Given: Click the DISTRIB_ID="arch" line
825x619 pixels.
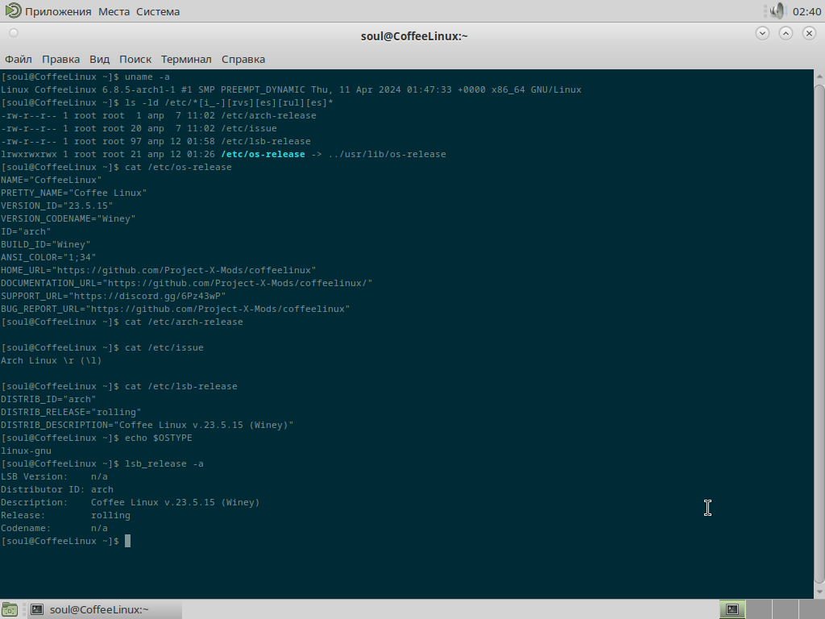Looking at the screenshot, I should pos(48,400).
